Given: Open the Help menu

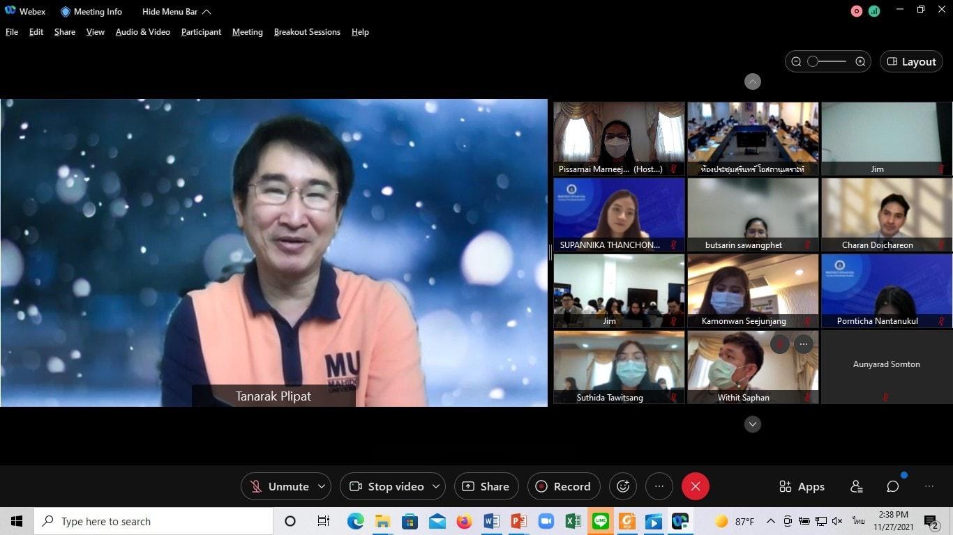Looking at the screenshot, I should tap(360, 32).
